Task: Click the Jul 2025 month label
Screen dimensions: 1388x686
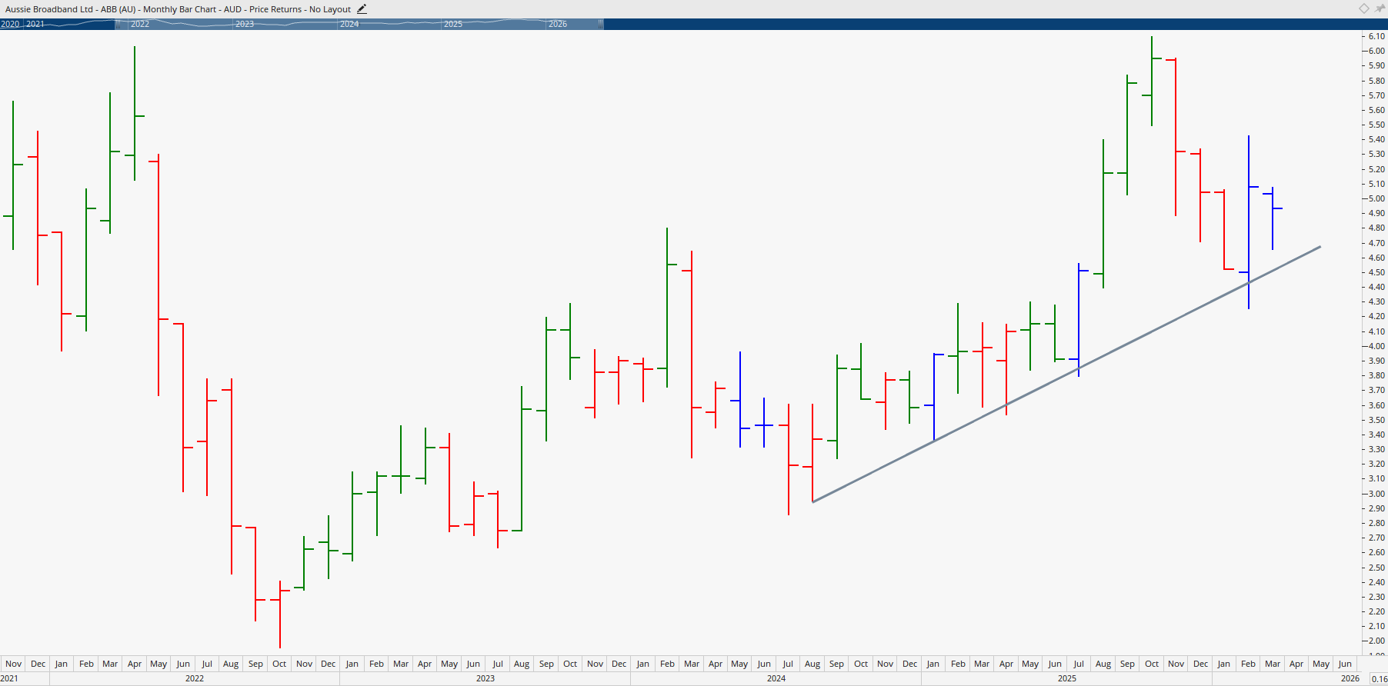Action: (x=1079, y=664)
